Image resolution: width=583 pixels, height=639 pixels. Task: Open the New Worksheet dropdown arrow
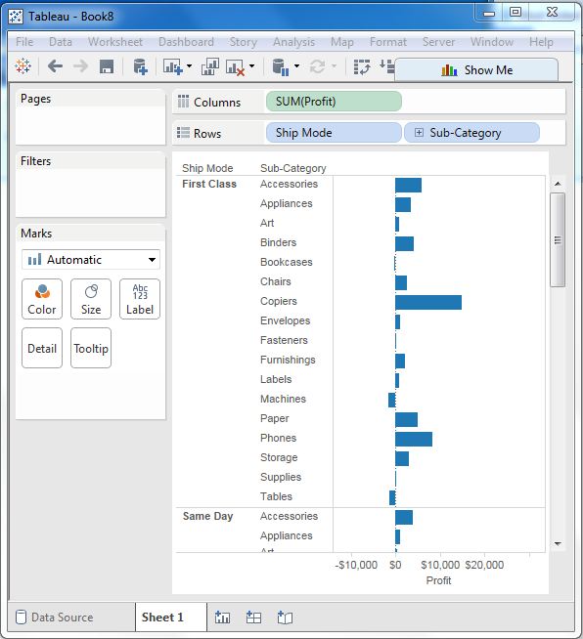pos(189,66)
